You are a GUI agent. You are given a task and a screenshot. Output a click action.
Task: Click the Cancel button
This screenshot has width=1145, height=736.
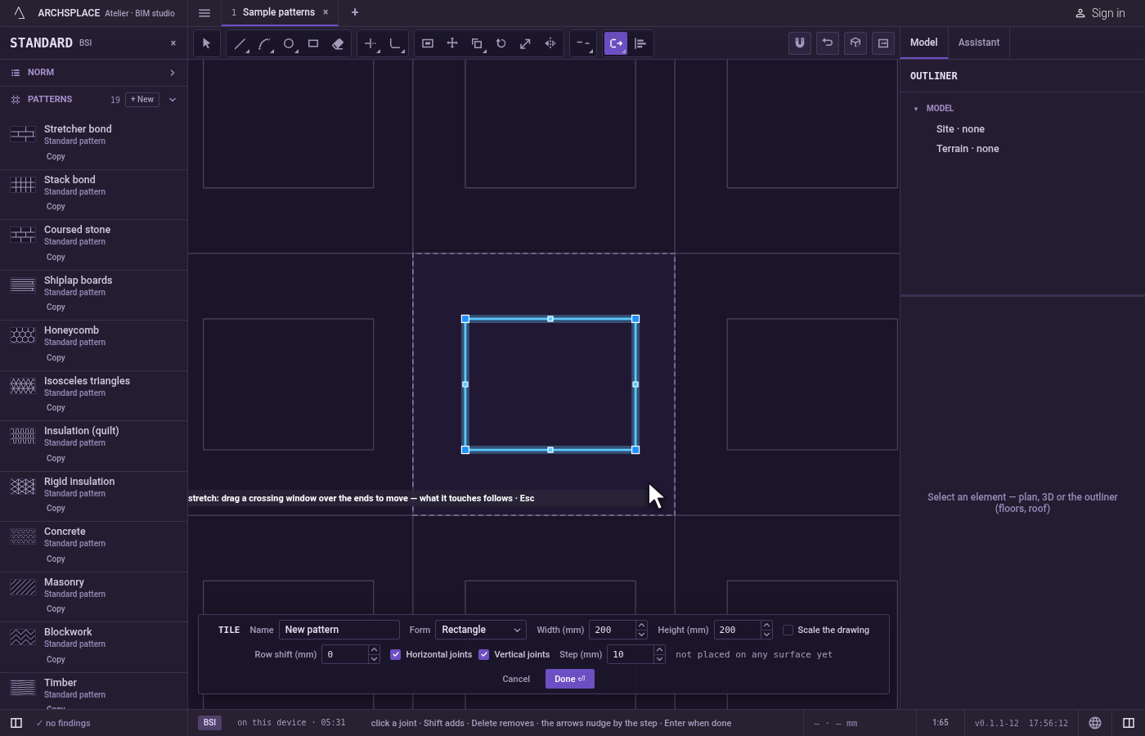pyautogui.click(x=516, y=679)
